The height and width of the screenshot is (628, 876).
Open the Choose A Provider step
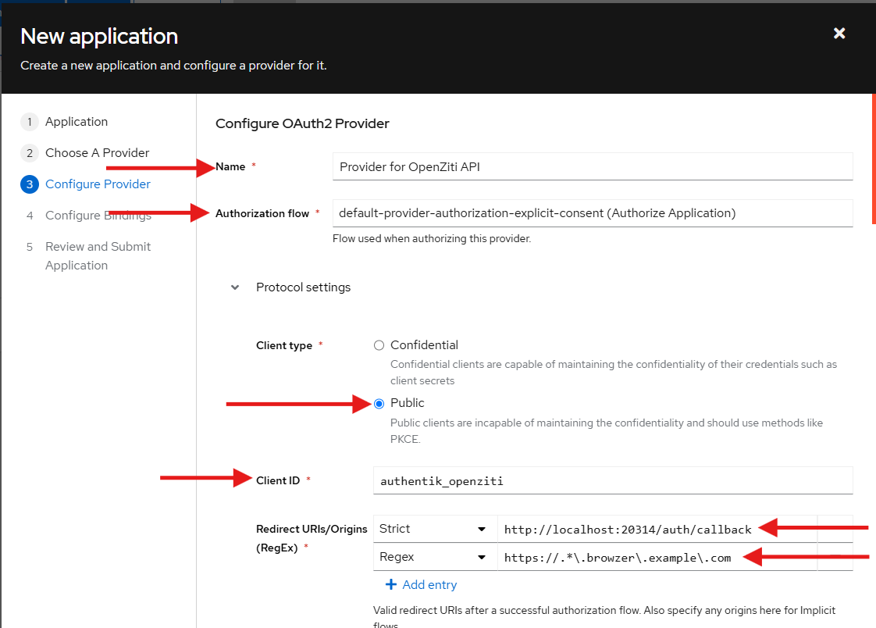(x=97, y=153)
